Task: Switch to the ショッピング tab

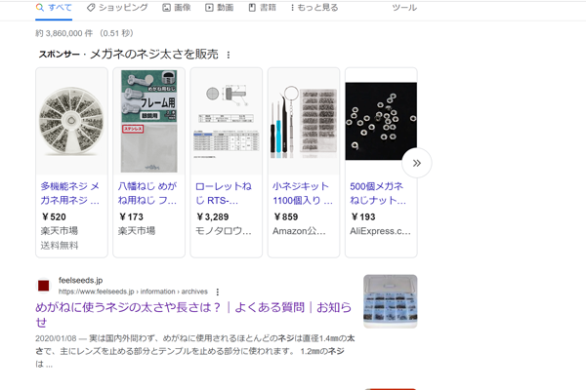Action: click(117, 8)
